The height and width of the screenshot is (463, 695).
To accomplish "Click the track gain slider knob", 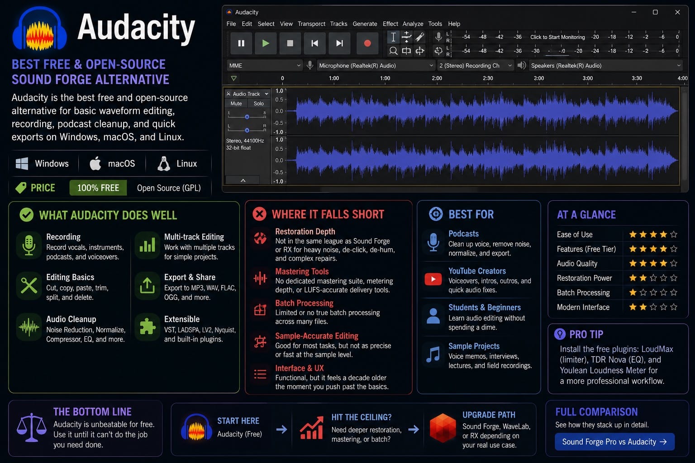I will (247, 117).
